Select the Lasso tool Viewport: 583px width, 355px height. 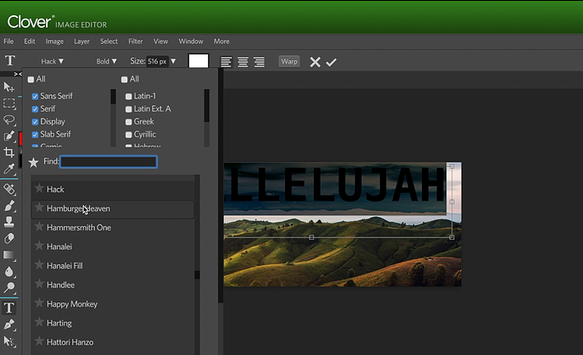pyautogui.click(x=9, y=119)
